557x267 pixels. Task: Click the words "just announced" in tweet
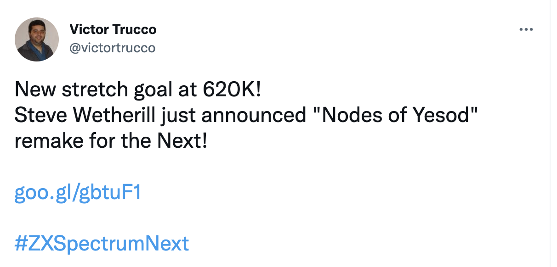pyautogui.click(x=233, y=115)
